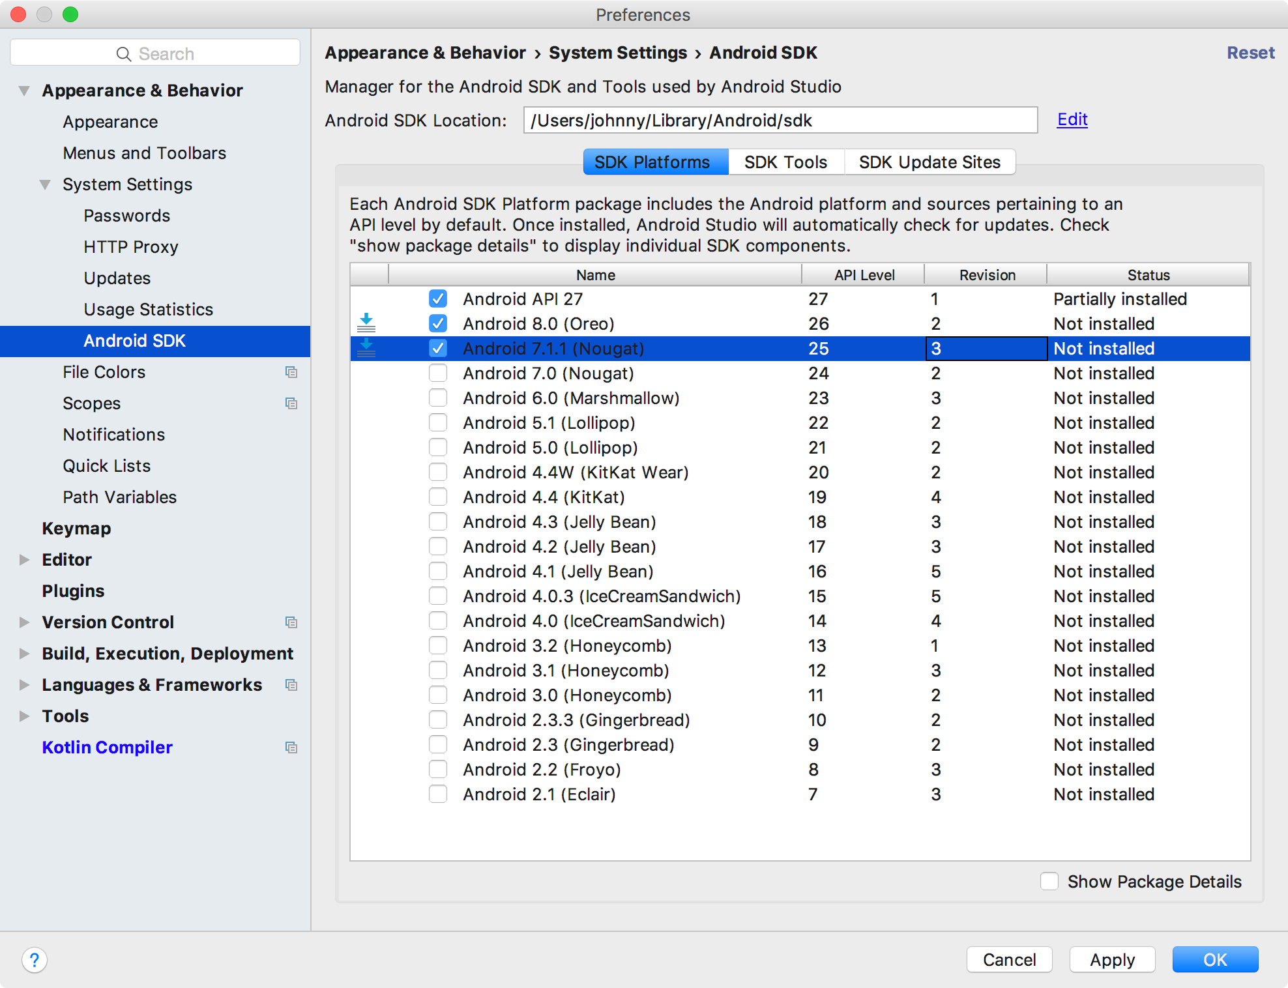This screenshot has width=1288, height=988.
Task: Collapse the Appearance & Behavior section arrow
Action: (x=24, y=91)
